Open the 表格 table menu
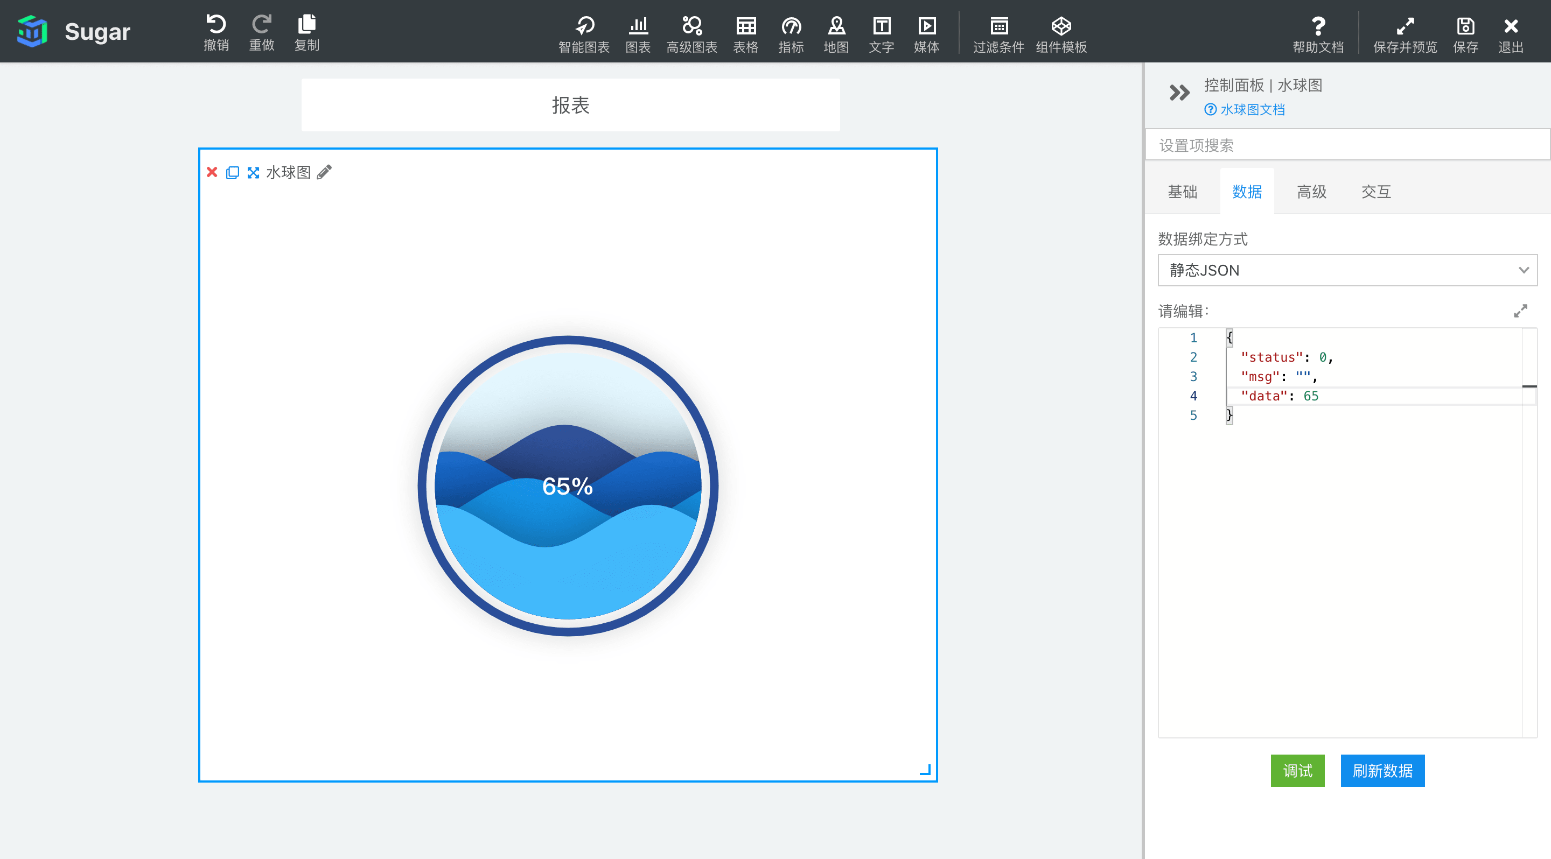 (x=746, y=34)
